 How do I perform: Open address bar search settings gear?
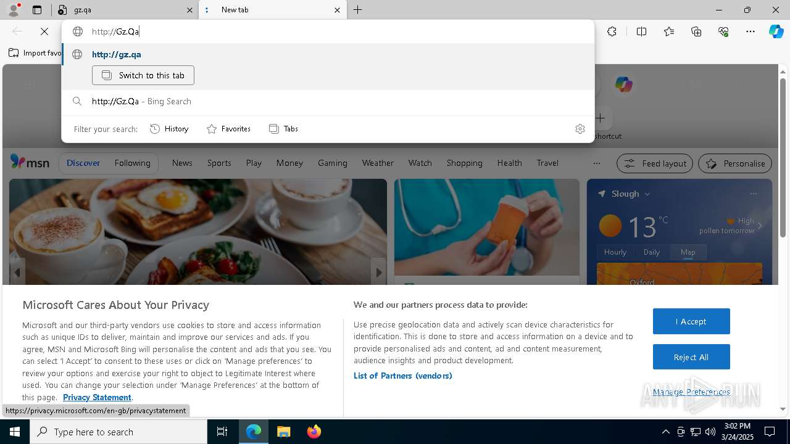pyautogui.click(x=580, y=129)
